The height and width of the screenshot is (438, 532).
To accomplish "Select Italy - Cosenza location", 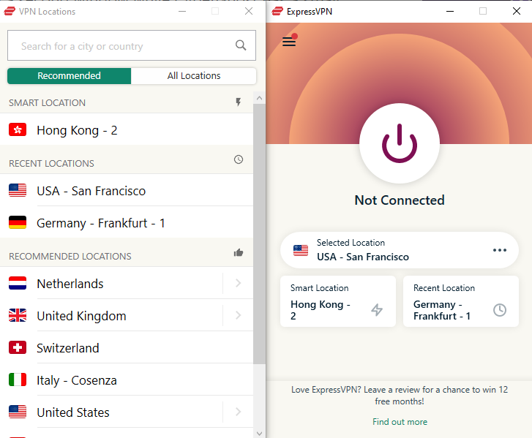I will [x=127, y=380].
